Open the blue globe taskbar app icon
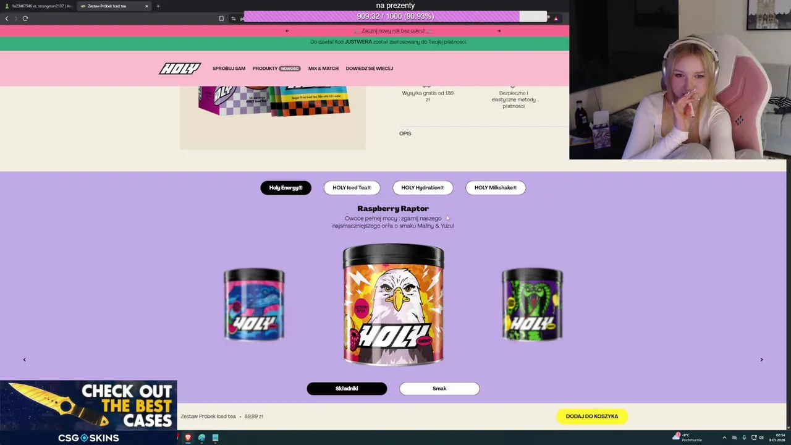Viewport: 791px width, 445px height. pos(201,438)
